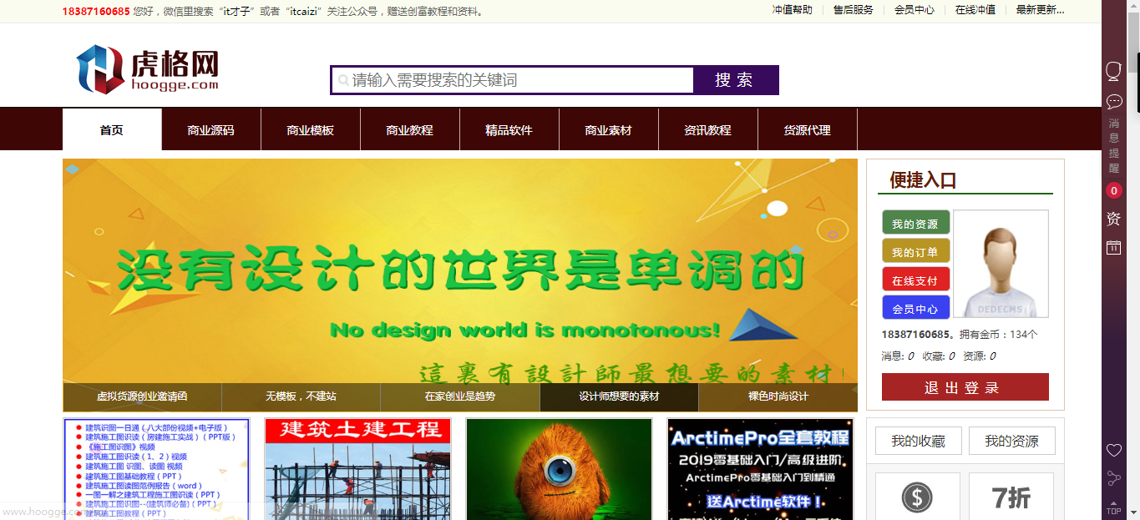The image size is (1140, 520).
Task: Select the 裸色时尚设计 banner tab
Action: coord(778,397)
